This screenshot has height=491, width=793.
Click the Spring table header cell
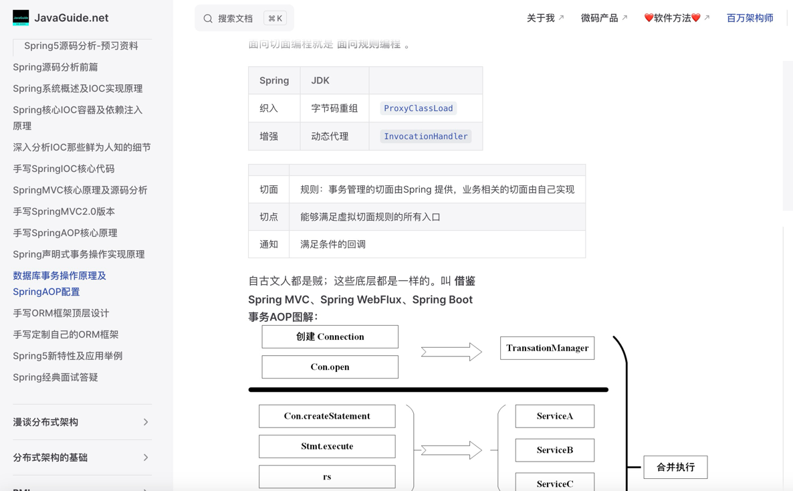[x=274, y=80]
